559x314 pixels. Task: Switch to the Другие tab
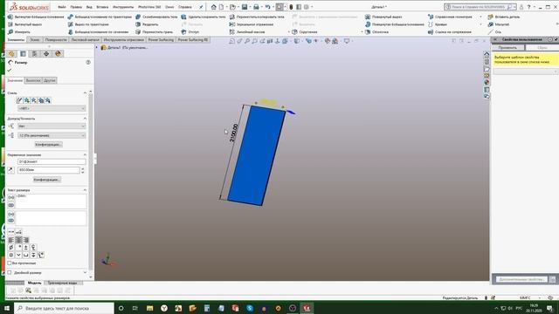[x=50, y=80]
